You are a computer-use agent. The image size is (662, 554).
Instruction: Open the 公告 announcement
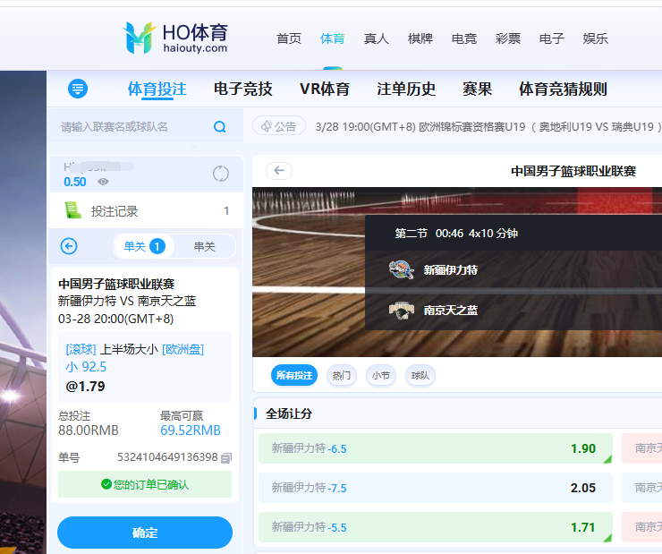(279, 127)
